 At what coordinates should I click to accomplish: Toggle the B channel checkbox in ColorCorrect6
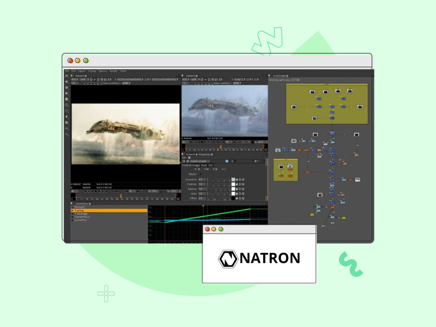pos(216,169)
